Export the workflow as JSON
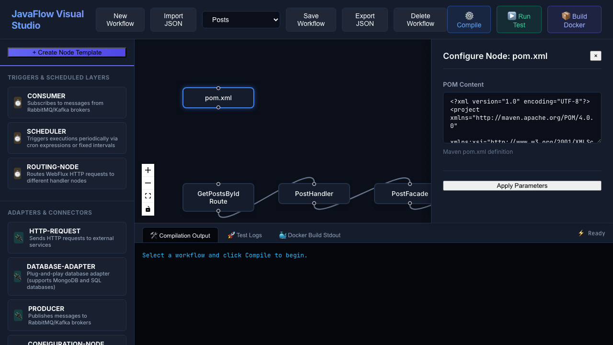 coord(365,20)
